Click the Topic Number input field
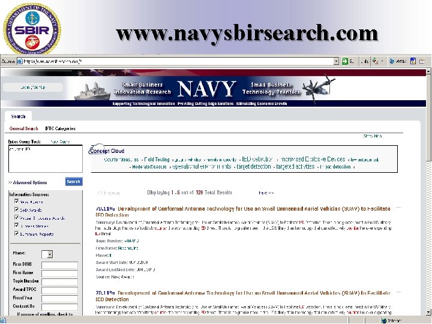This screenshot has width=432, height=324. (x=59, y=282)
